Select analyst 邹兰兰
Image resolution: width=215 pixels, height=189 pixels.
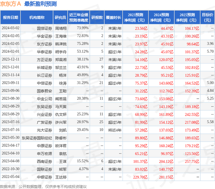click(61, 67)
